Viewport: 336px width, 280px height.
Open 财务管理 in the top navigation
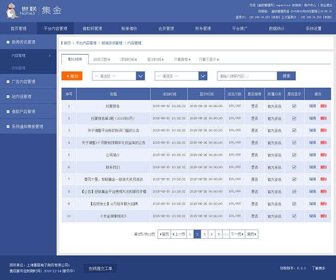[x=203, y=28]
